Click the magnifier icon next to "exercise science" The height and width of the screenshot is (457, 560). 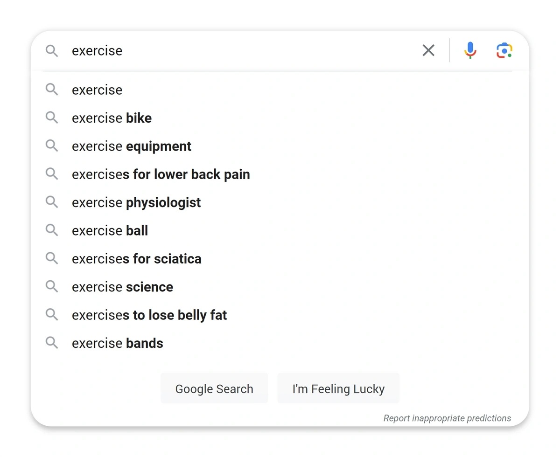point(52,286)
